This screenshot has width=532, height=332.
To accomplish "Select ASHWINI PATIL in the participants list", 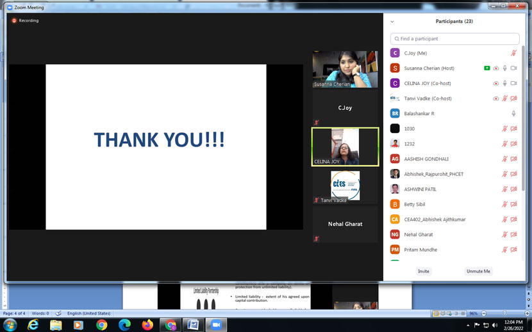I will point(420,189).
